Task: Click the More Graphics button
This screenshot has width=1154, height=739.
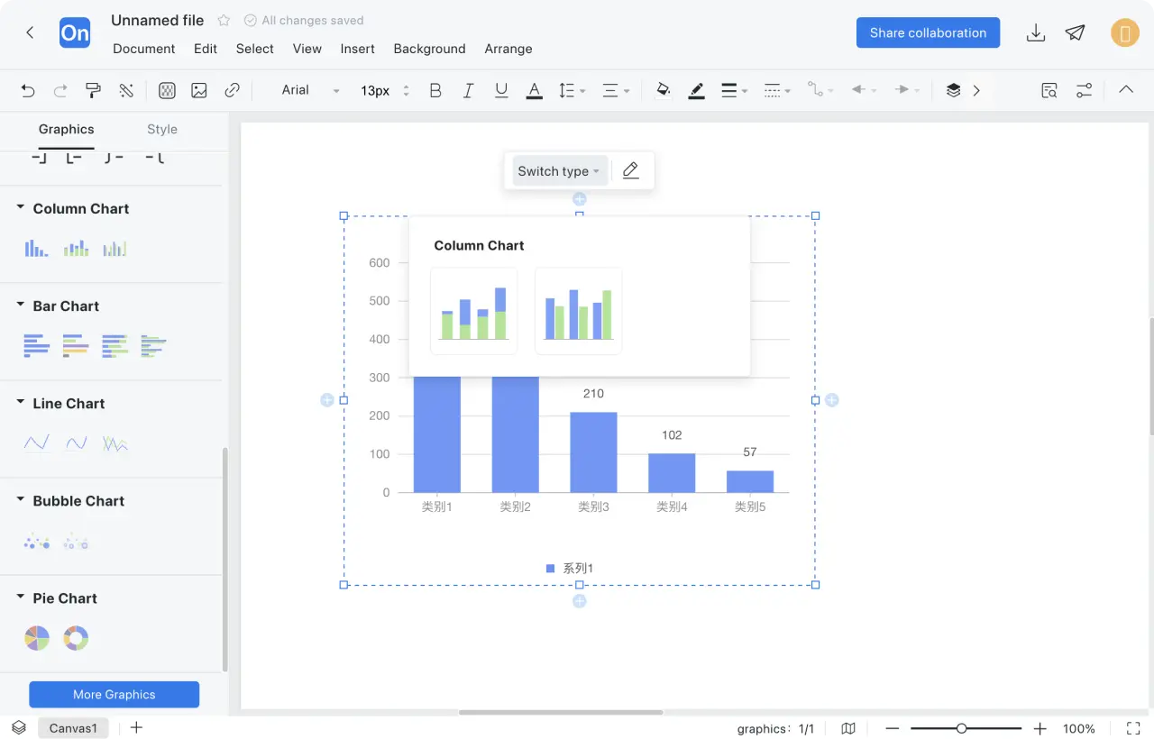Action: pos(114,694)
